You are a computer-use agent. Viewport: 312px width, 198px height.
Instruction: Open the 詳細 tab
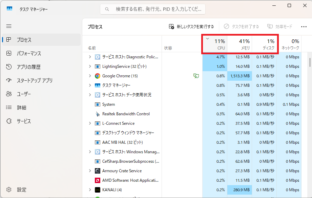tap(41, 107)
